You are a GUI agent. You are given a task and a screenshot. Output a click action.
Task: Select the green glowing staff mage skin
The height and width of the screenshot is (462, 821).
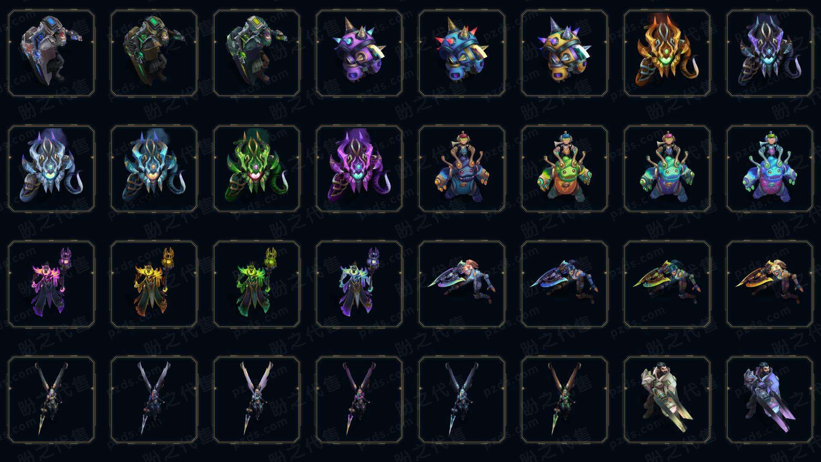(257, 284)
